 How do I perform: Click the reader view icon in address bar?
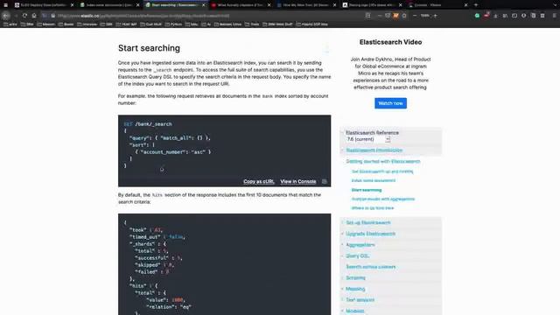(x=367, y=16)
